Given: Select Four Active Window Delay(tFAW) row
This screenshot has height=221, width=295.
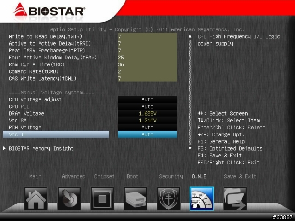Looking at the screenshot, I should (x=53, y=58).
